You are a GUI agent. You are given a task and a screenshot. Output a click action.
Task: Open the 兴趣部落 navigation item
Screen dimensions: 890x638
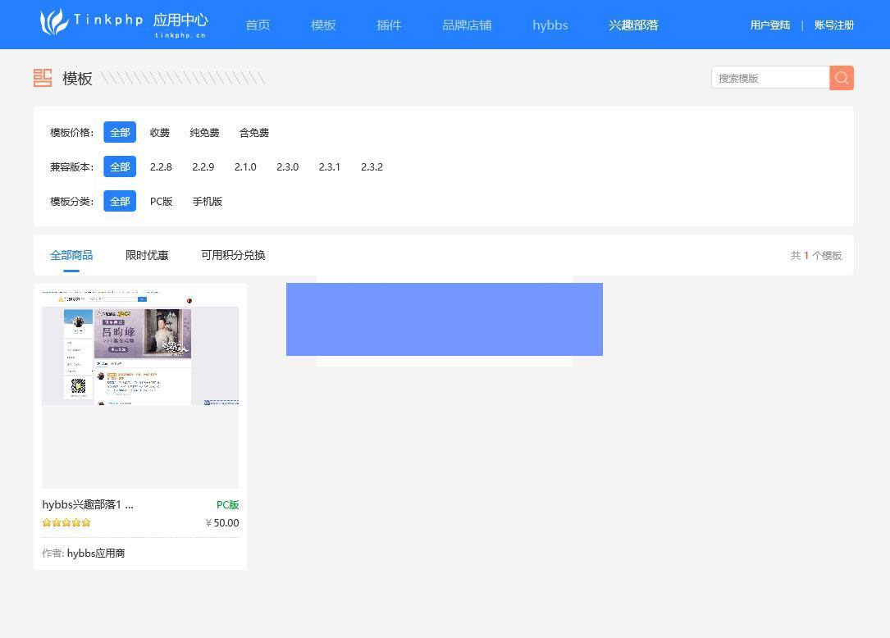coord(633,25)
